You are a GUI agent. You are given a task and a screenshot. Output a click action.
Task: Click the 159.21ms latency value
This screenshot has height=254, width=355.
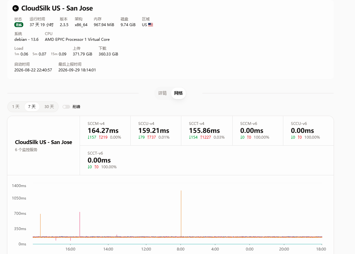[x=154, y=131]
